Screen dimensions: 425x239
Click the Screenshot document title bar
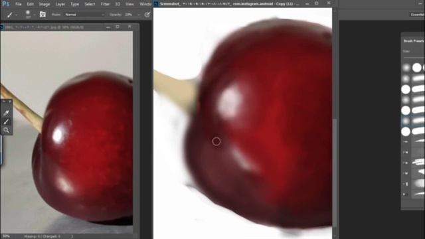[x=229, y=4]
